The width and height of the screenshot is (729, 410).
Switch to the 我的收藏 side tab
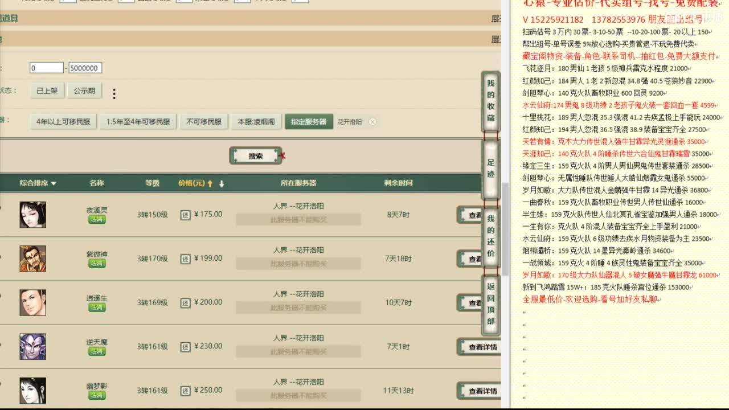pos(490,100)
